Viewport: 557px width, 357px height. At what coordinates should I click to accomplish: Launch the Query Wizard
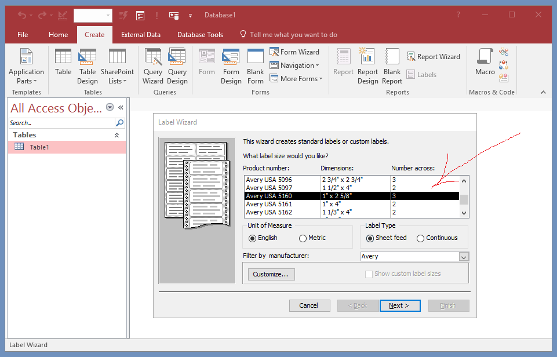coord(153,67)
